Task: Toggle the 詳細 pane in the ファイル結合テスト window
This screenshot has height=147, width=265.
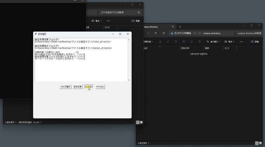Action: 136,21
